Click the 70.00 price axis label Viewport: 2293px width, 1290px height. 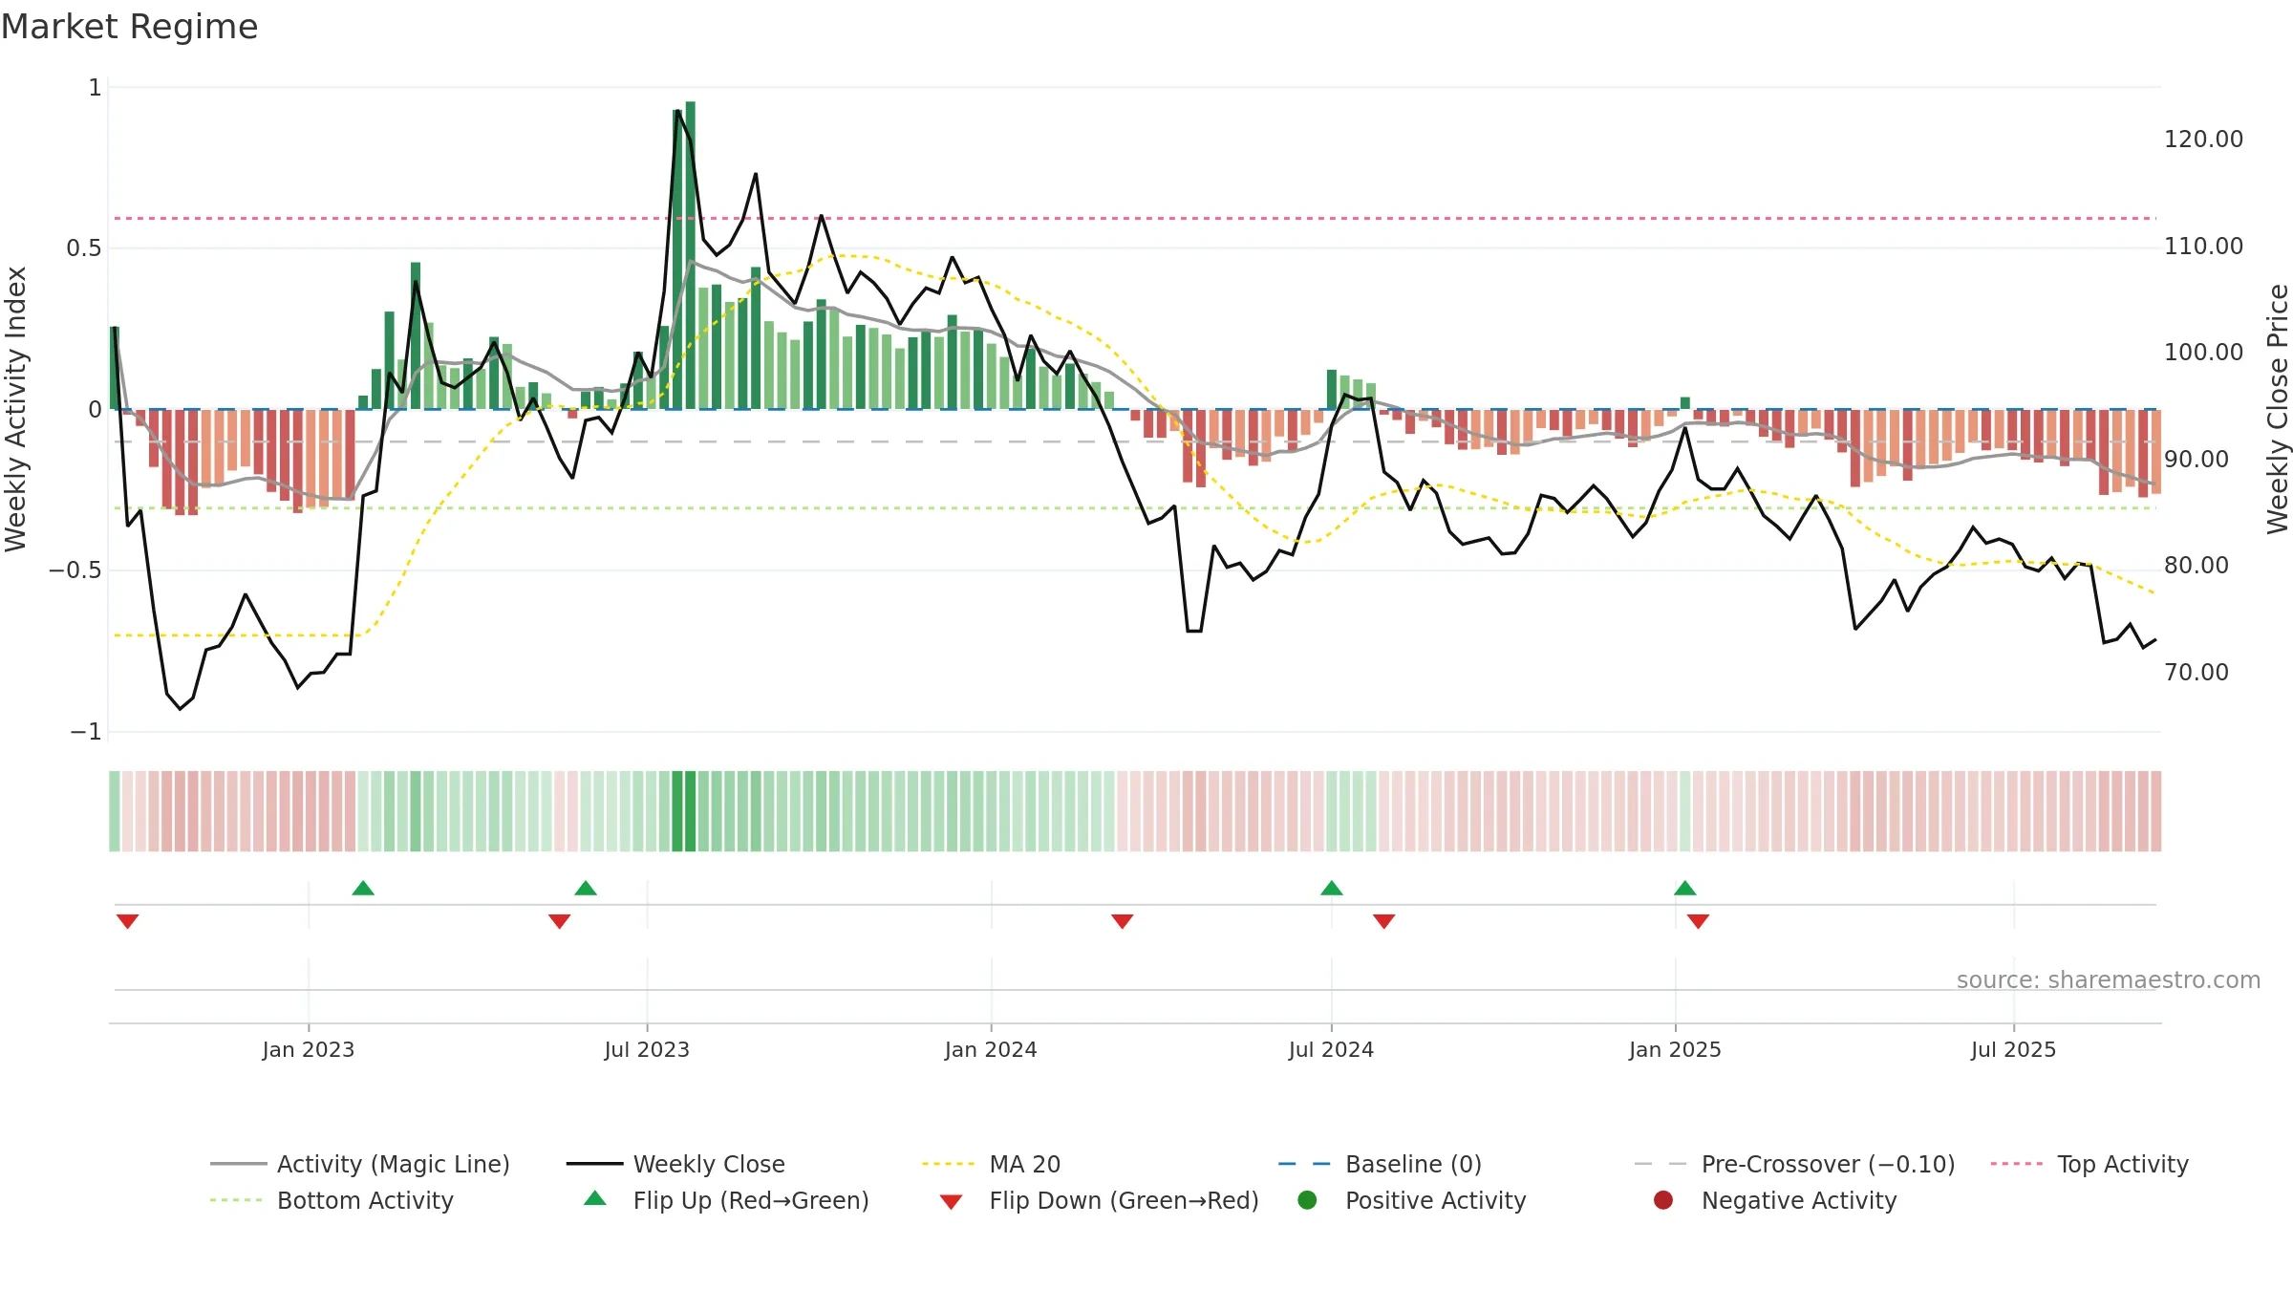click(2196, 673)
